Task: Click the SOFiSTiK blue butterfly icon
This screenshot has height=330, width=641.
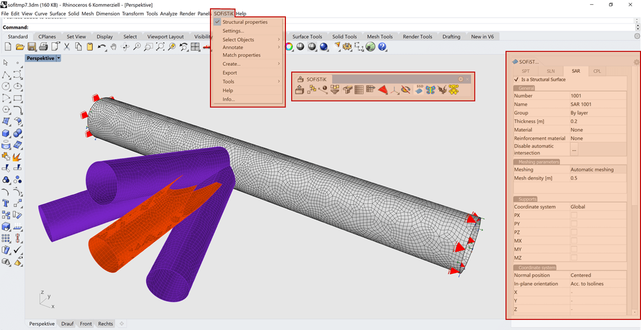Action: pyautogui.click(x=431, y=90)
